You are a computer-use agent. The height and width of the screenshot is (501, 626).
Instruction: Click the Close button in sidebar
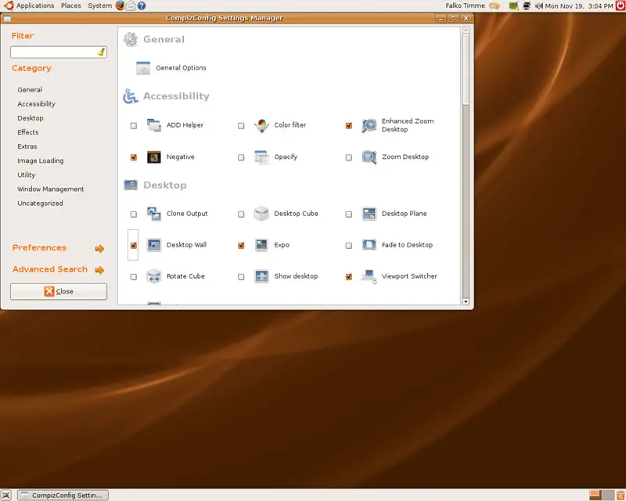pos(59,292)
